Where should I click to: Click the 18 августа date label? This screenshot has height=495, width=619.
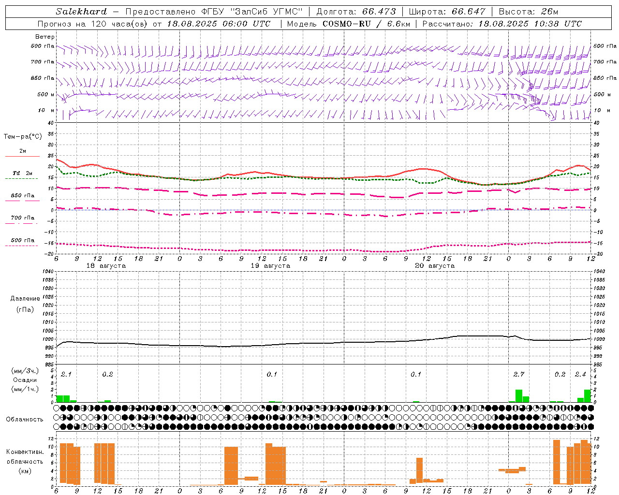(106, 266)
